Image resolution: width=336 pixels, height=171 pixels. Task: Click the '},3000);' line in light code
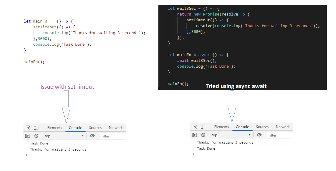pyautogui.click(x=42, y=39)
